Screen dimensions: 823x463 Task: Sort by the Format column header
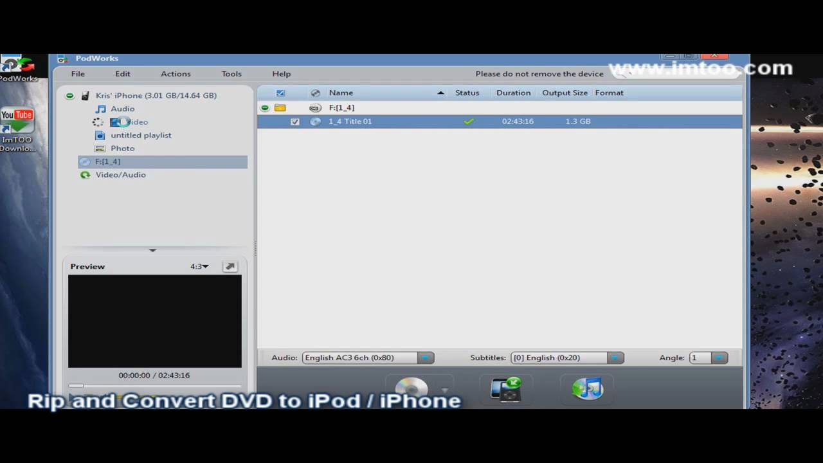[609, 93]
